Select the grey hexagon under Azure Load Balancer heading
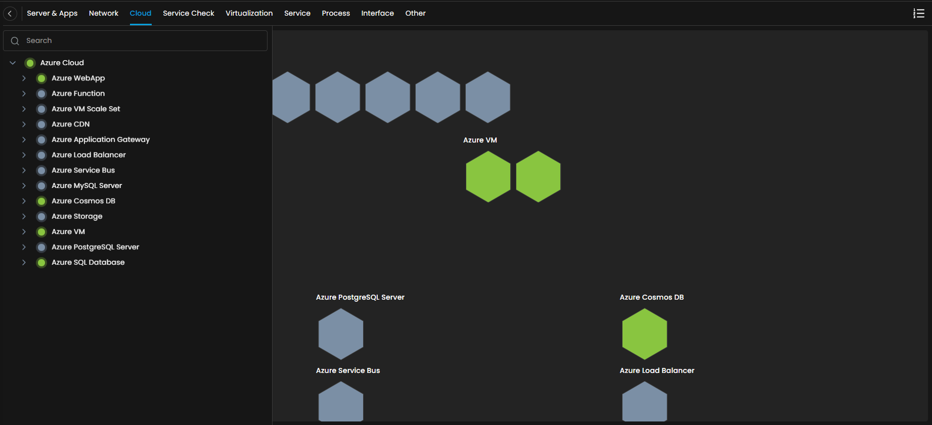The height and width of the screenshot is (425, 932). 644,402
